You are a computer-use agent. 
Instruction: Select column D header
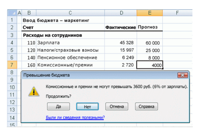coord(121,13)
